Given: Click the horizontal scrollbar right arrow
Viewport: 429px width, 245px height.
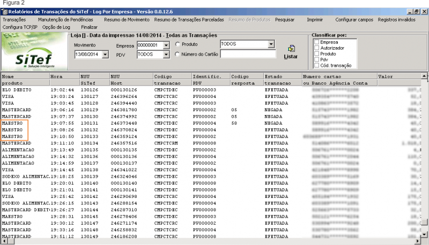Looking at the screenshot, I should [418, 241].
